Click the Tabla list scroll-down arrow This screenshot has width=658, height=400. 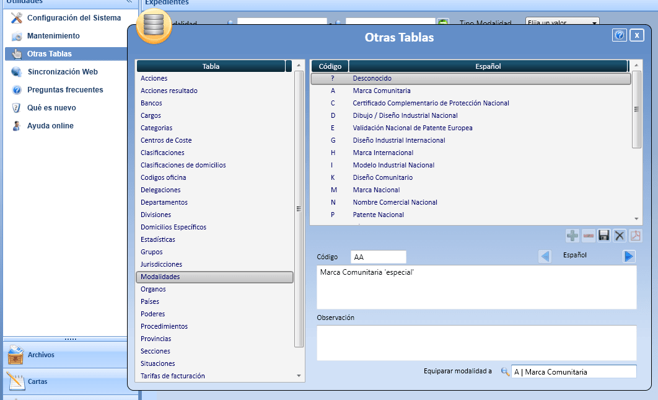(299, 376)
